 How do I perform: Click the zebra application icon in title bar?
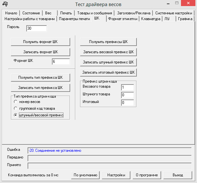tap(5, 4)
